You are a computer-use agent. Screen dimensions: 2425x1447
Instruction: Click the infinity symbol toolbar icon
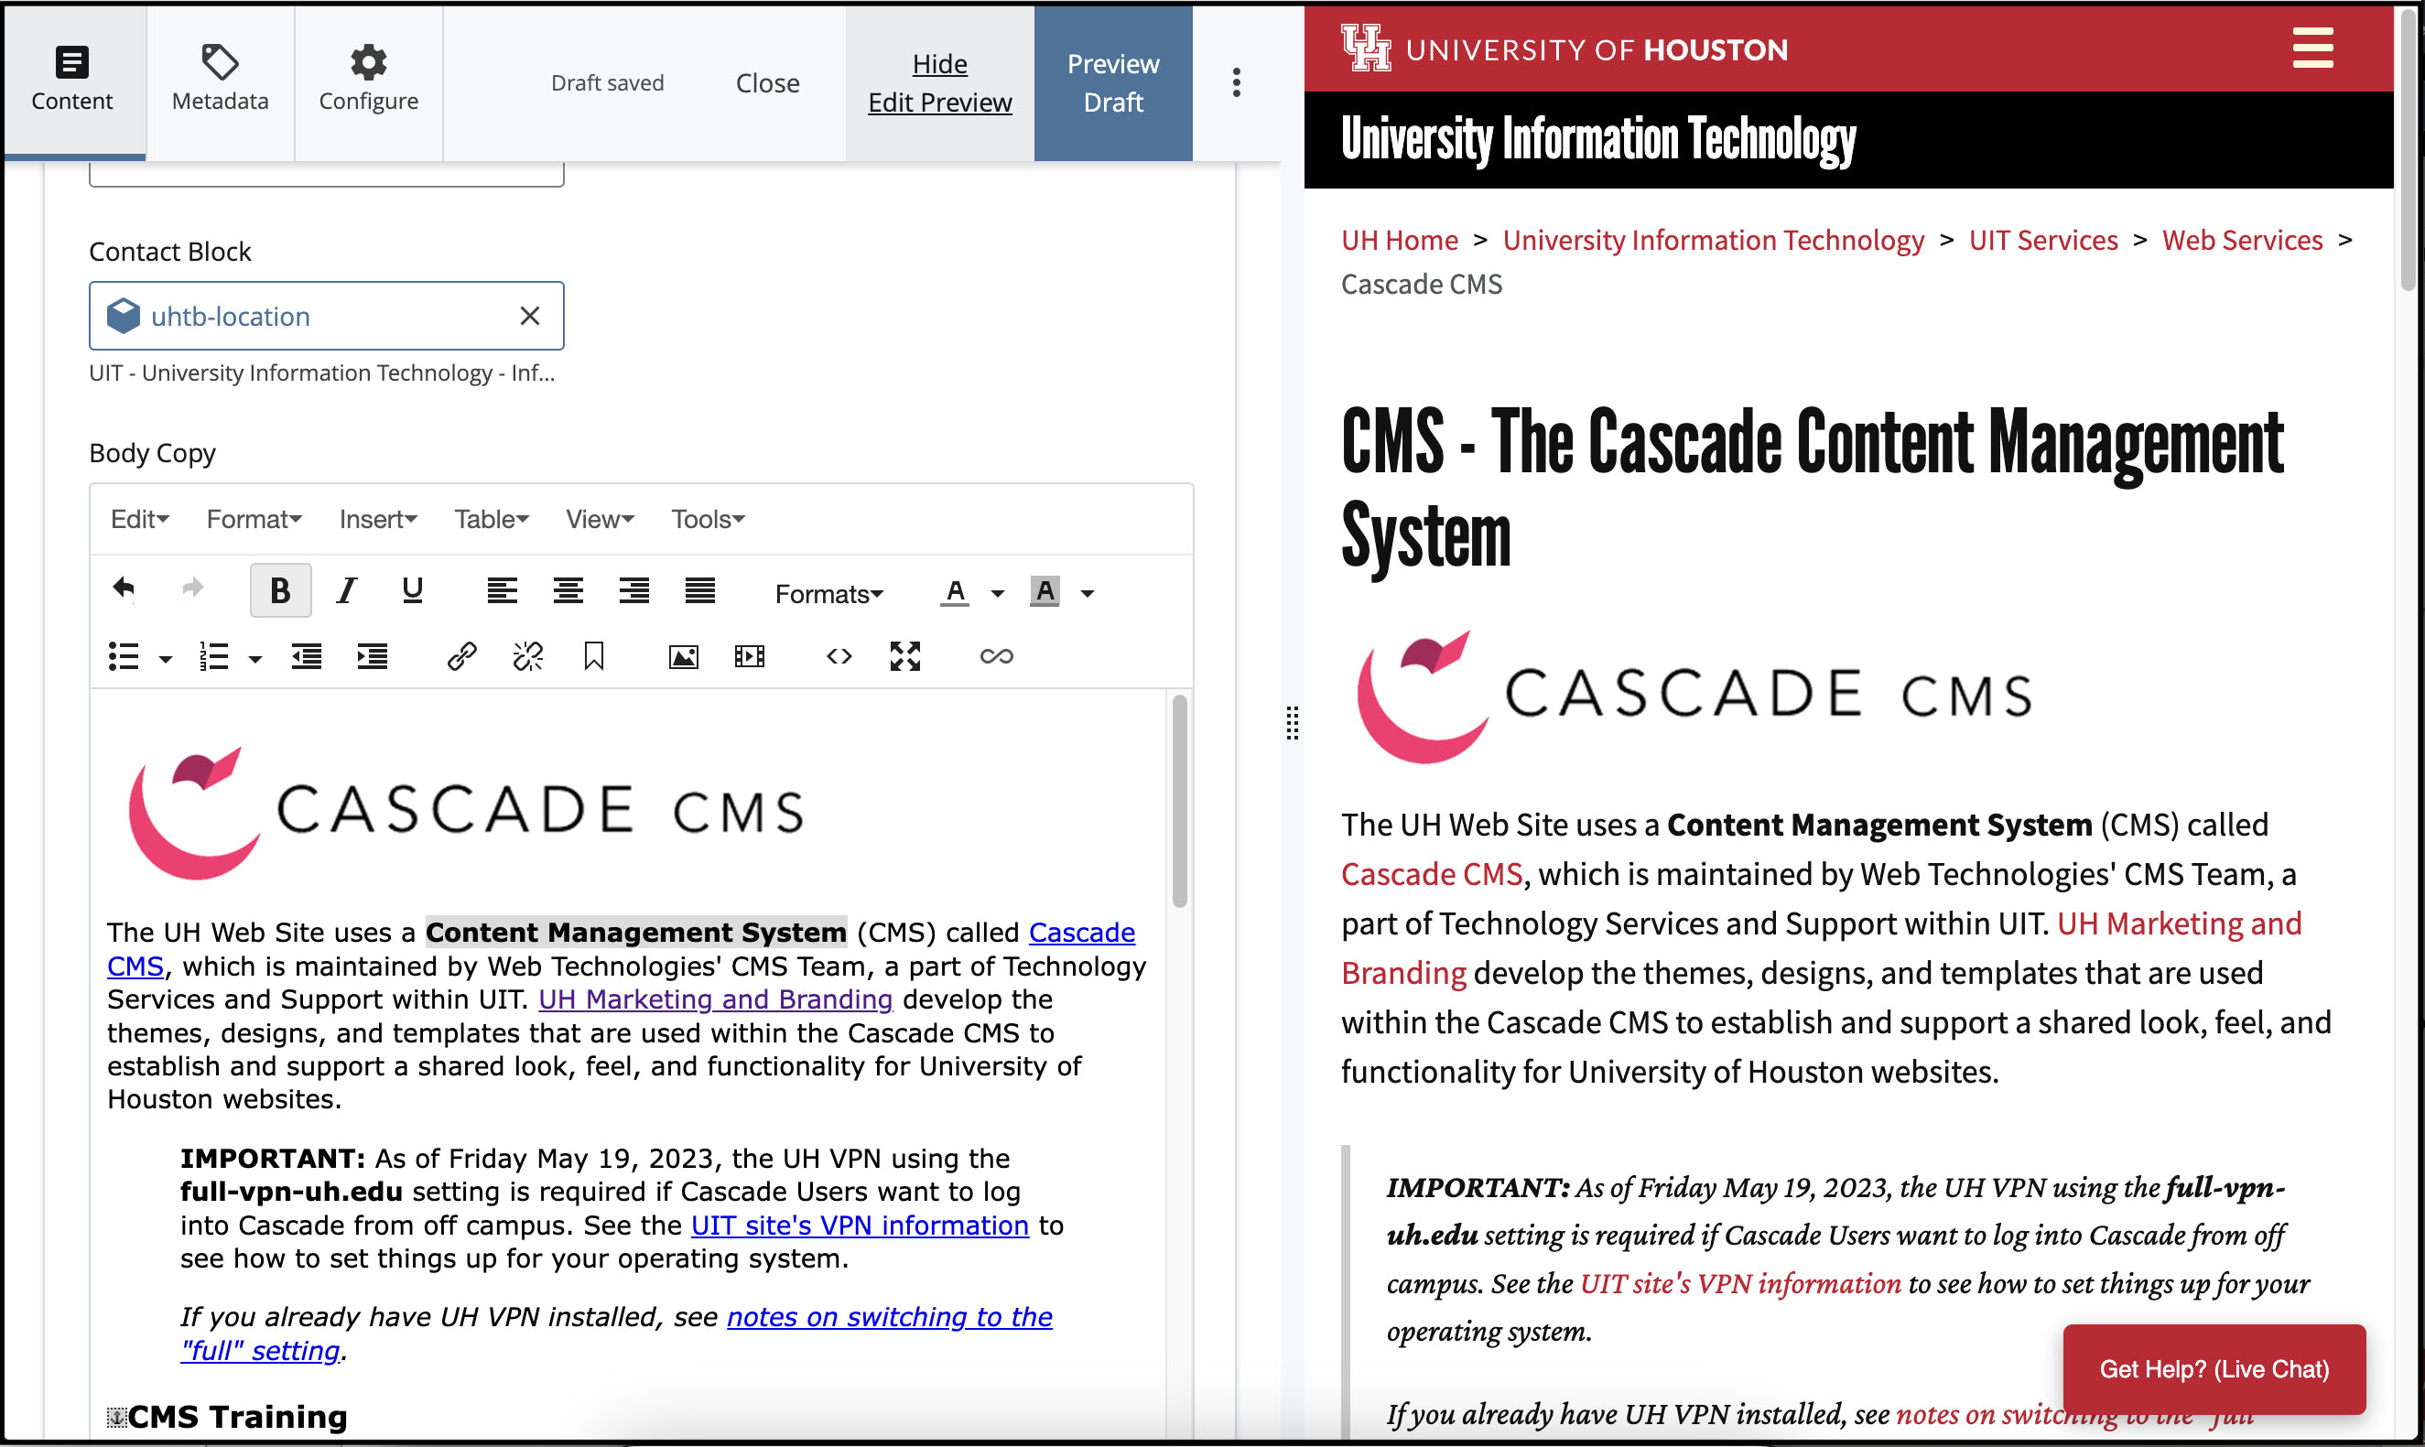(x=996, y=656)
